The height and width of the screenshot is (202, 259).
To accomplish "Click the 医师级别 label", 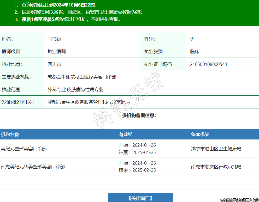I will [x=12, y=52].
